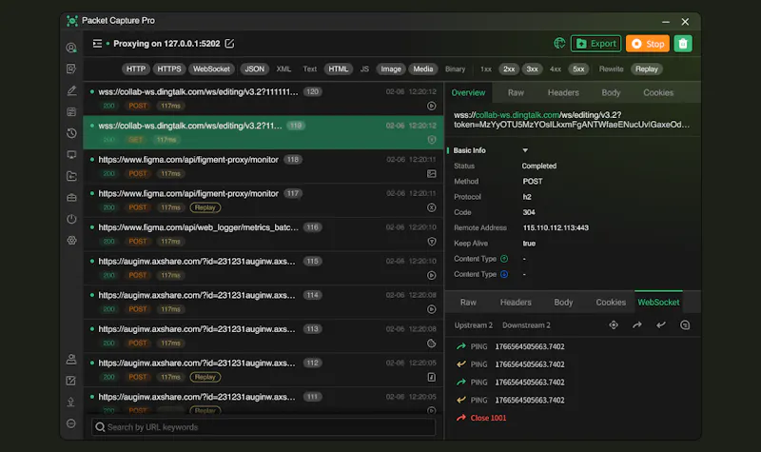This screenshot has width=761, height=452.
Task: Collapse the Basic Info section arrow
Action: 525,150
